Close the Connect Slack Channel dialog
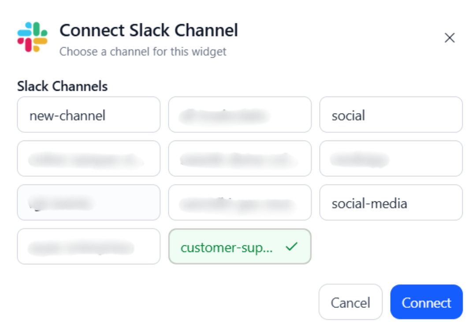 click(449, 38)
